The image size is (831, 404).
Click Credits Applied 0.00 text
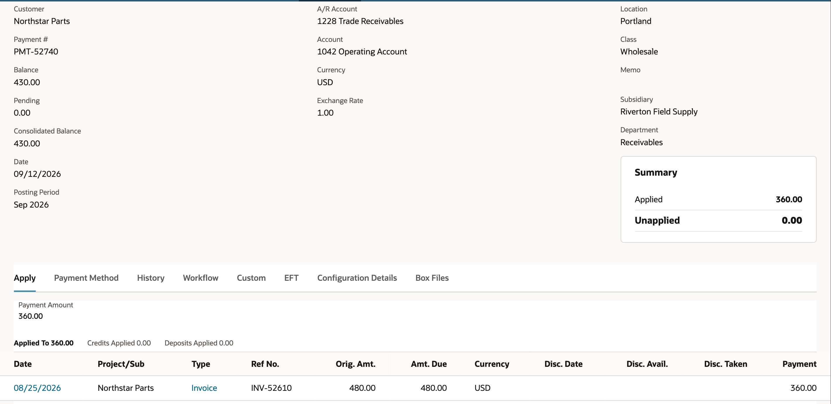(119, 343)
